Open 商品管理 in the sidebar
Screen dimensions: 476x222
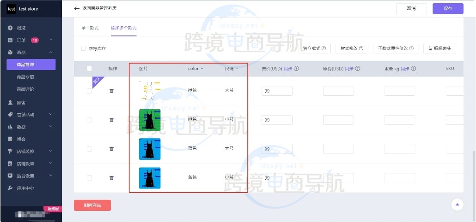coord(31,64)
